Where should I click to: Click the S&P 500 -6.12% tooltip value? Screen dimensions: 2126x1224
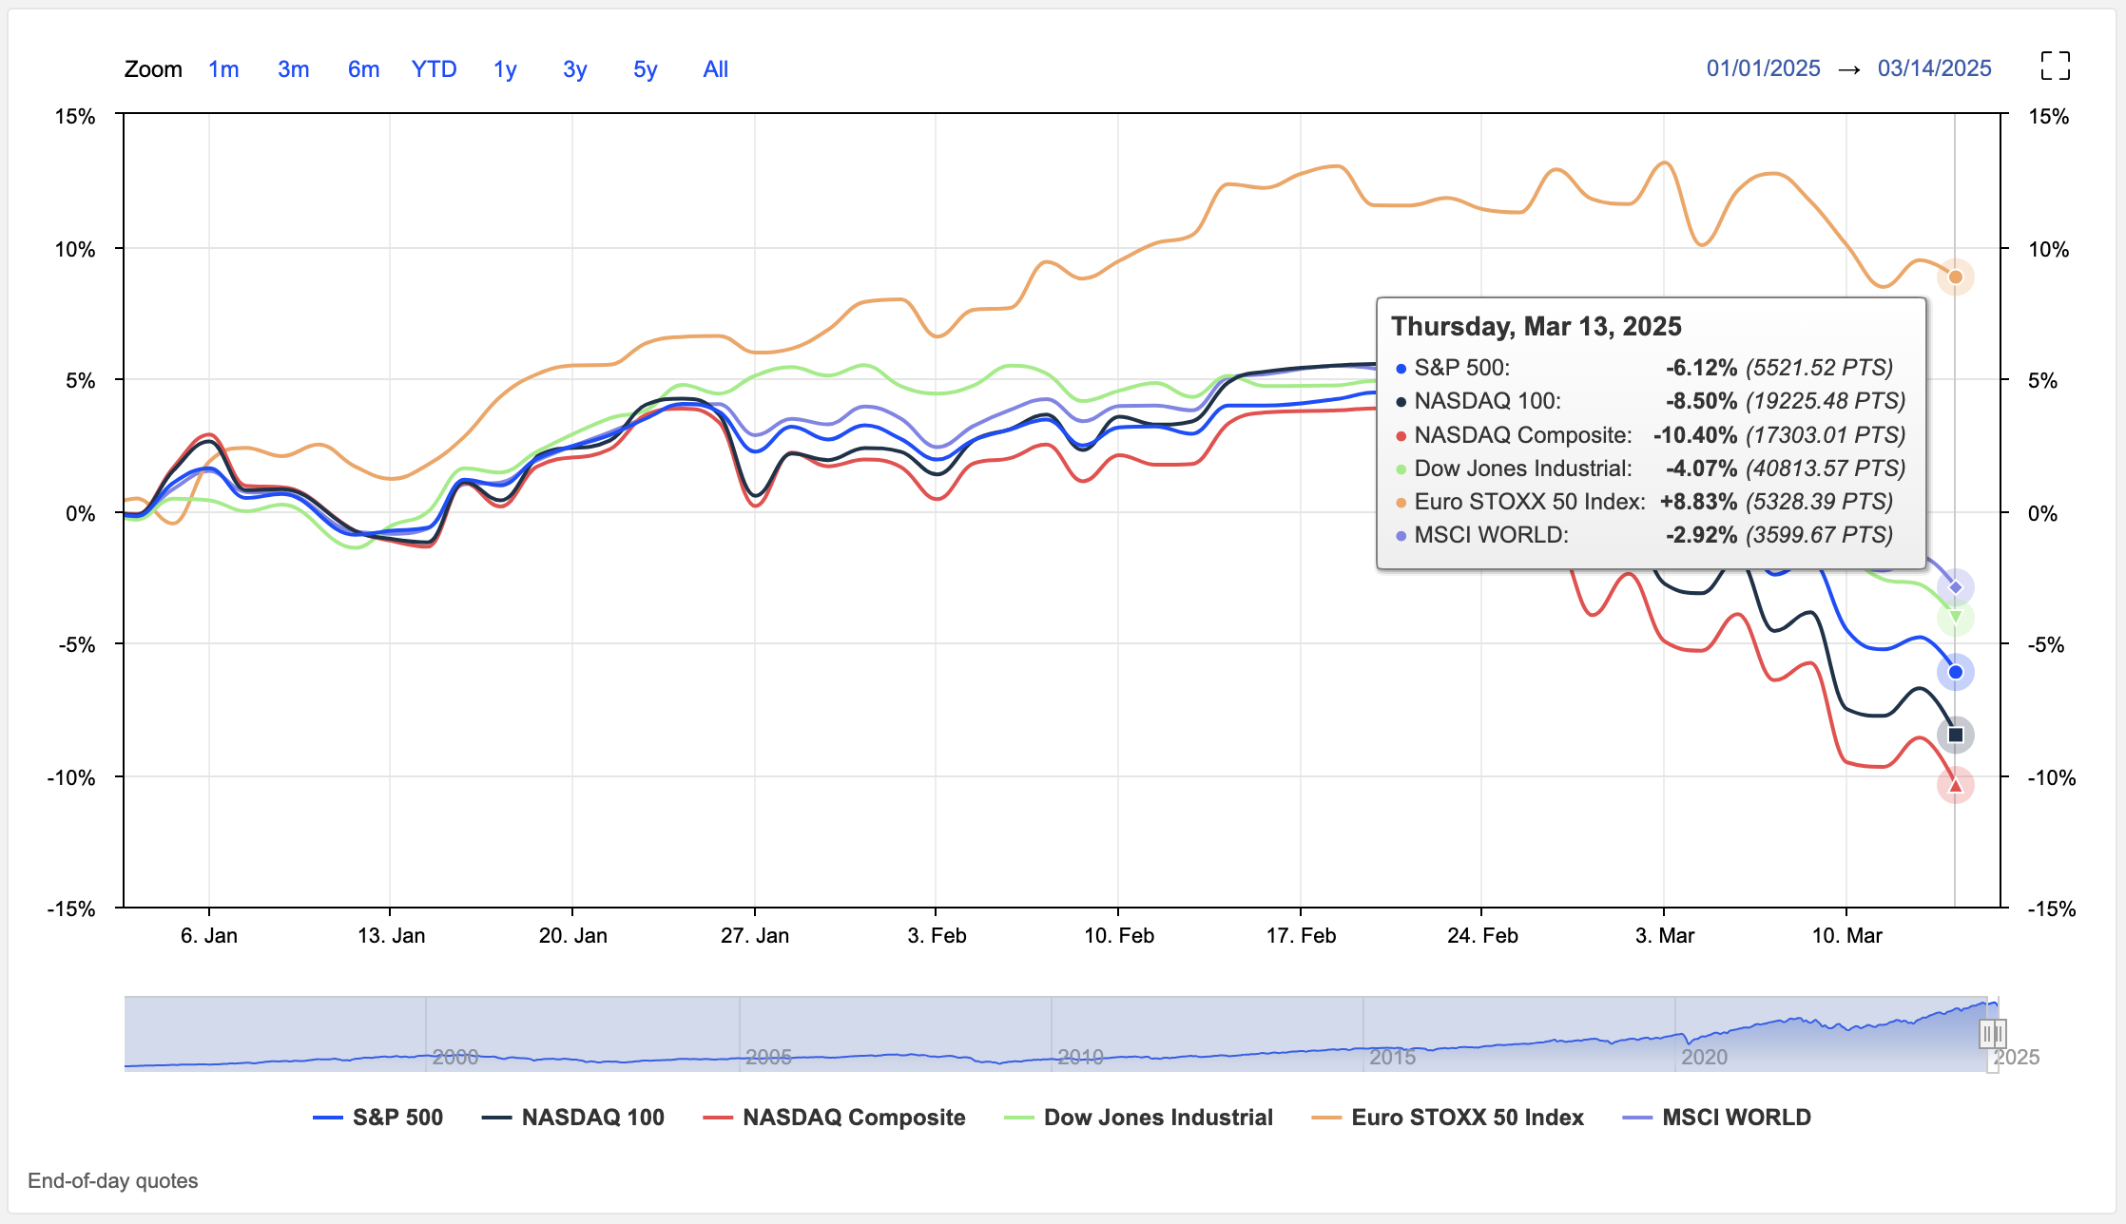pos(1701,368)
